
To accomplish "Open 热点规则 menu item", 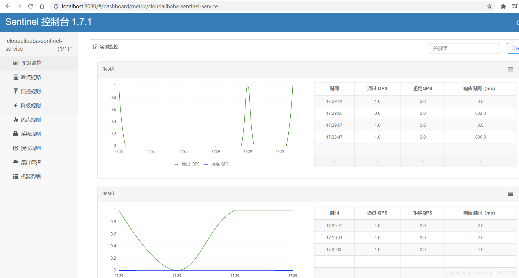I will [39, 120].
